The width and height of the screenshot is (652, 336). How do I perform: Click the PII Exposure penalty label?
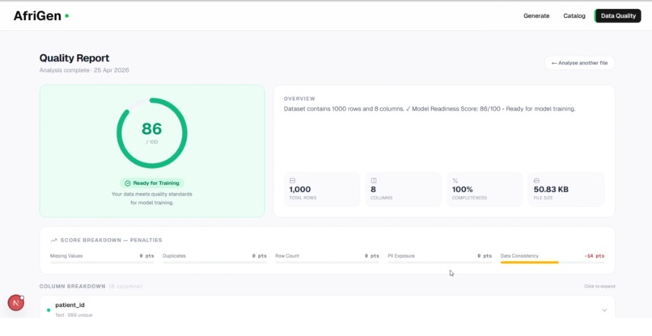pos(401,256)
